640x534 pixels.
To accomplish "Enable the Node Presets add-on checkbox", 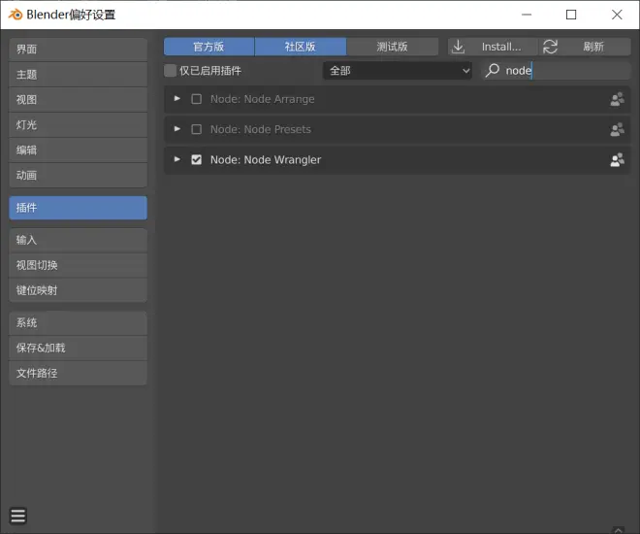I will click(x=196, y=129).
